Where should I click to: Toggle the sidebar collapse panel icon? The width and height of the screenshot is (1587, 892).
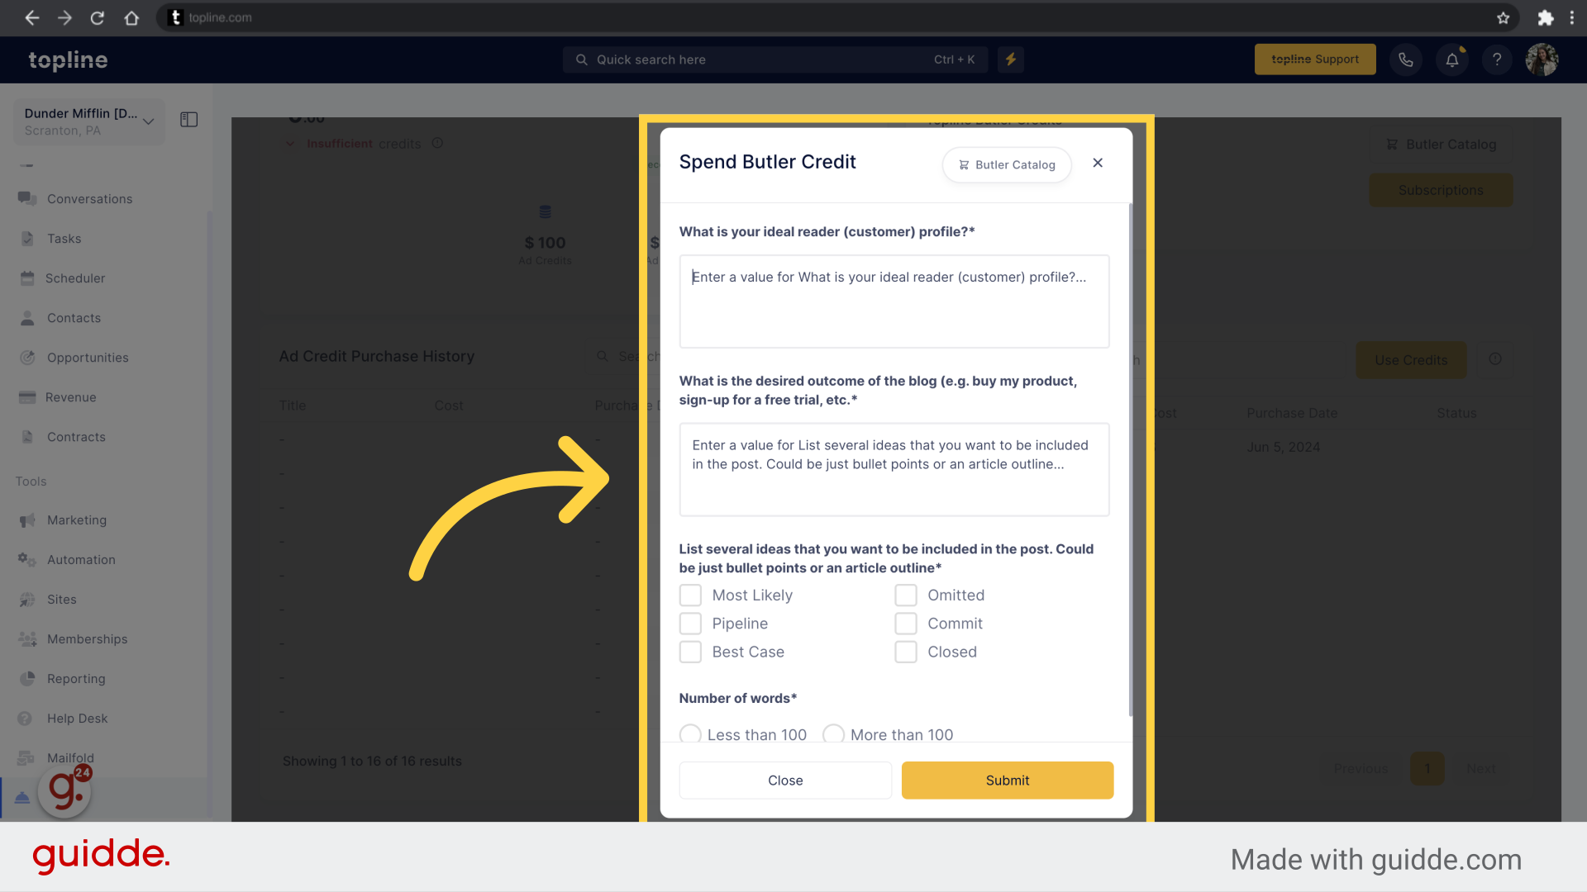189,119
